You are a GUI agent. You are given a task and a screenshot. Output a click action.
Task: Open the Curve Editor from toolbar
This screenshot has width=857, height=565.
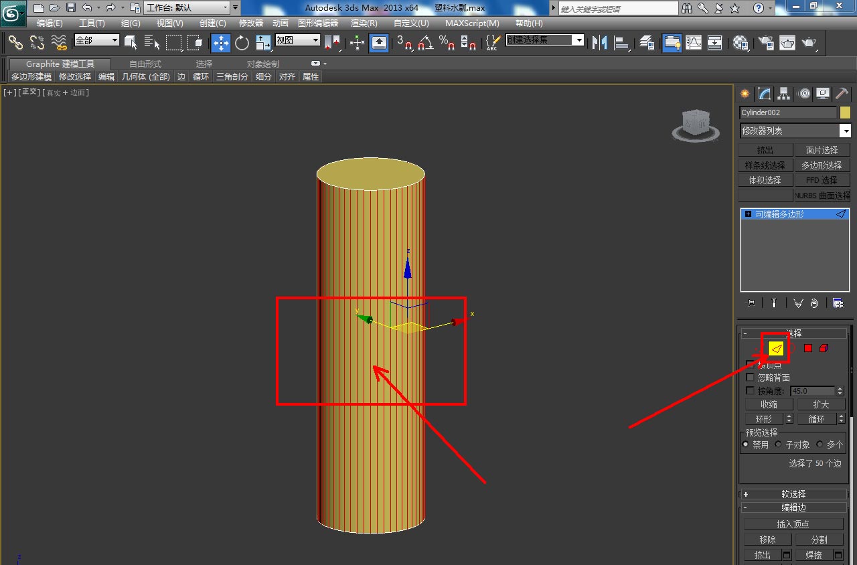(x=694, y=43)
